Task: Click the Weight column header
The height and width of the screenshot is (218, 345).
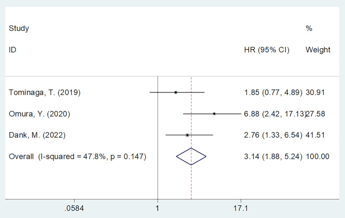Action: pyautogui.click(x=318, y=50)
